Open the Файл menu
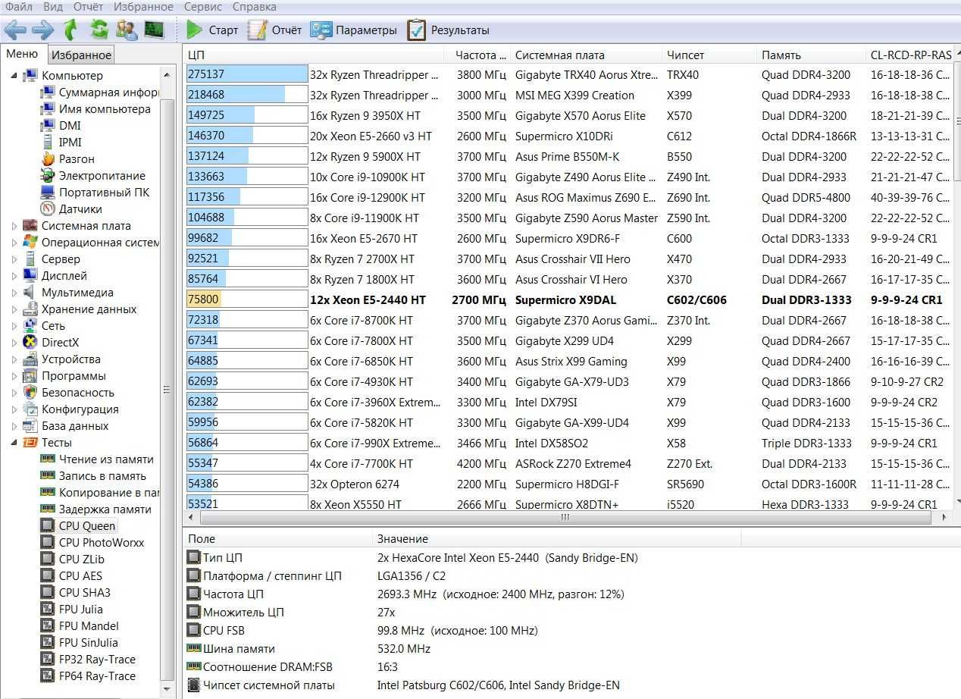 point(18,7)
